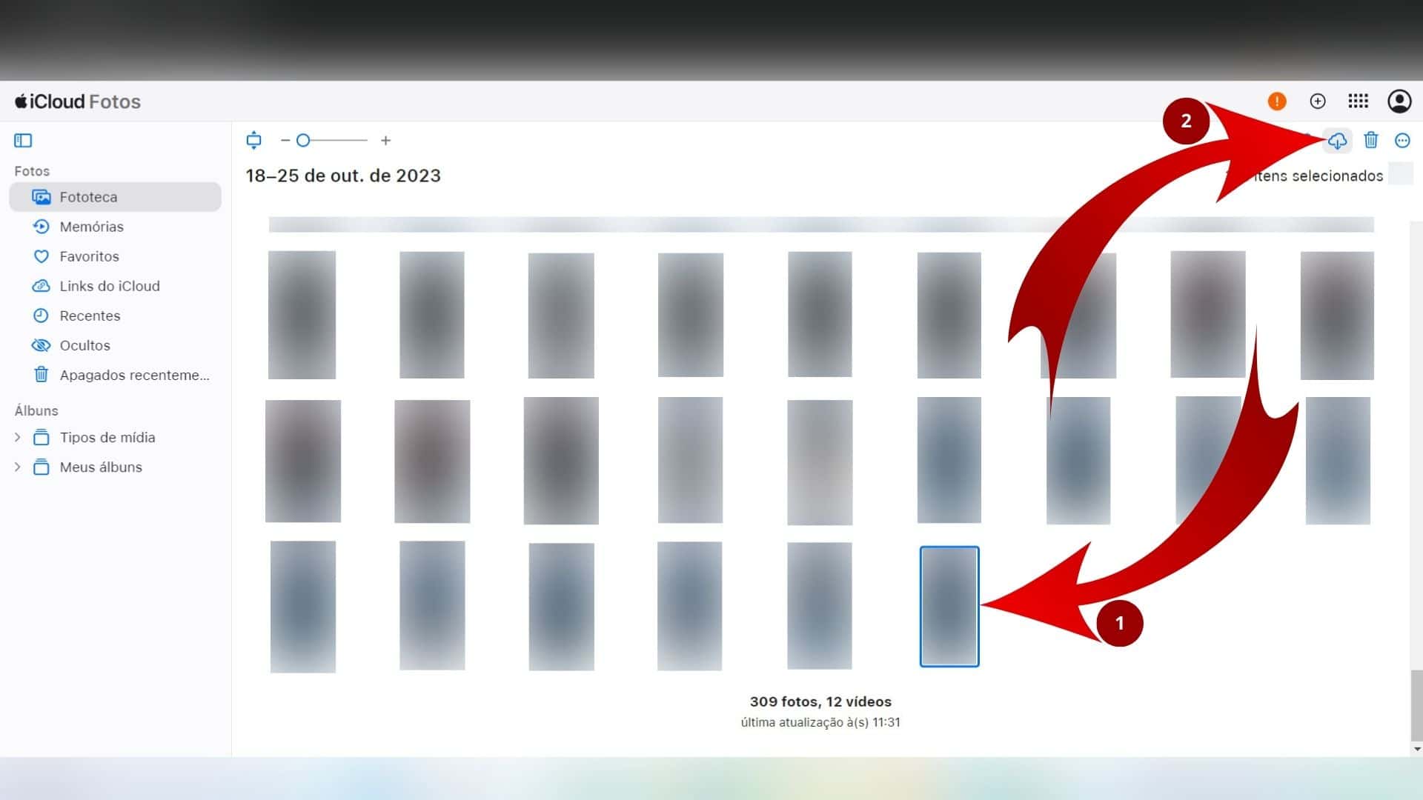Click the 'itens selecionados' label
Viewport: 1423px width, 800px height.
click(1319, 176)
